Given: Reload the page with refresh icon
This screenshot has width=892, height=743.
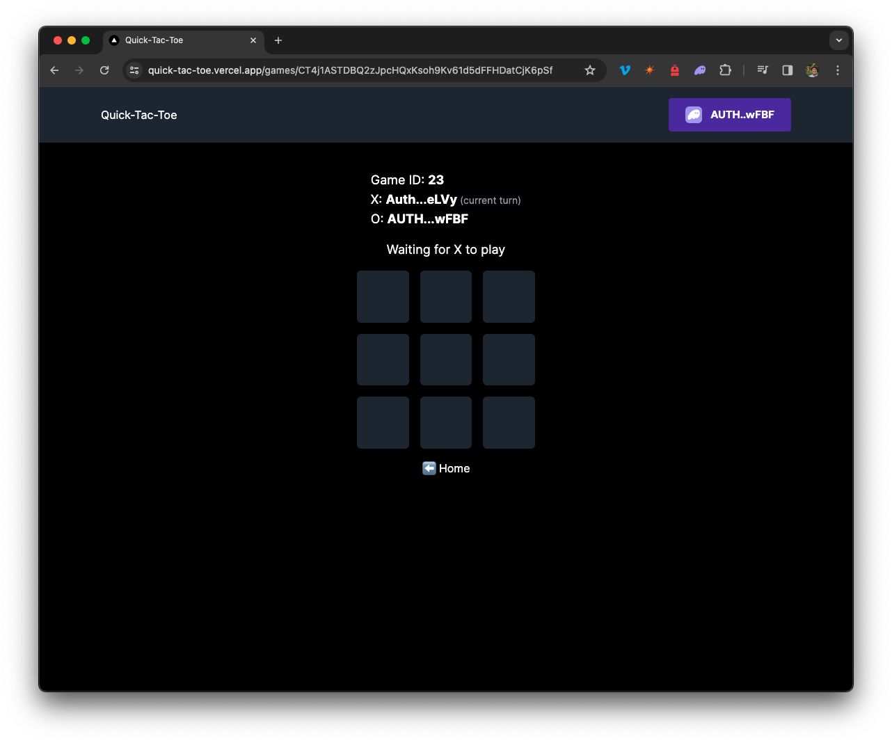Looking at the screenshot, I should (x=104, y=70).
